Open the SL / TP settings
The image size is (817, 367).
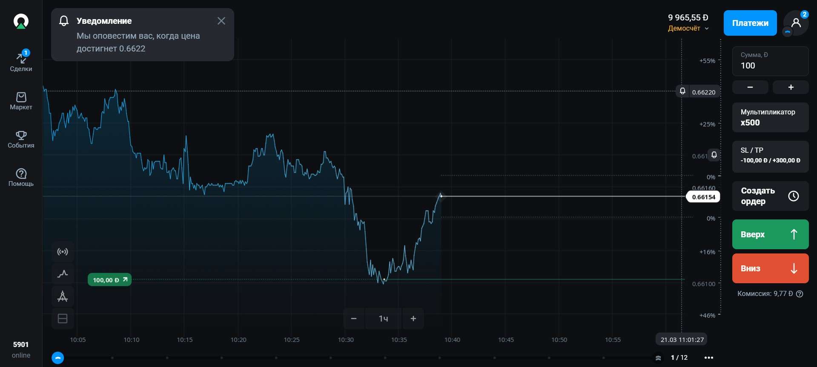(x=770, y=156)
